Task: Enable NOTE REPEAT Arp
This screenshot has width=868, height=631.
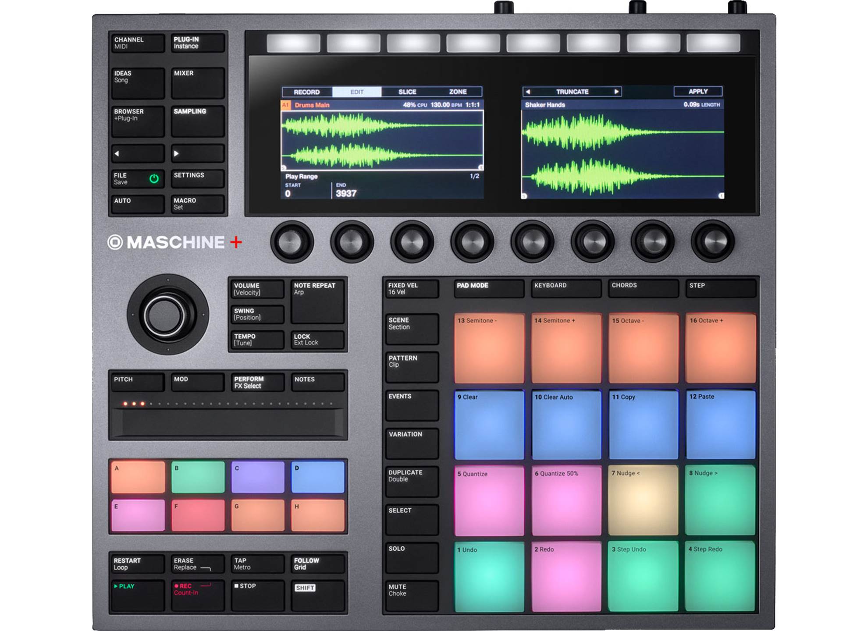Action: (x=317, y=301)
